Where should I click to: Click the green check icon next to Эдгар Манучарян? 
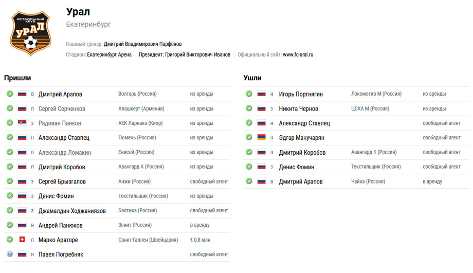249,137
